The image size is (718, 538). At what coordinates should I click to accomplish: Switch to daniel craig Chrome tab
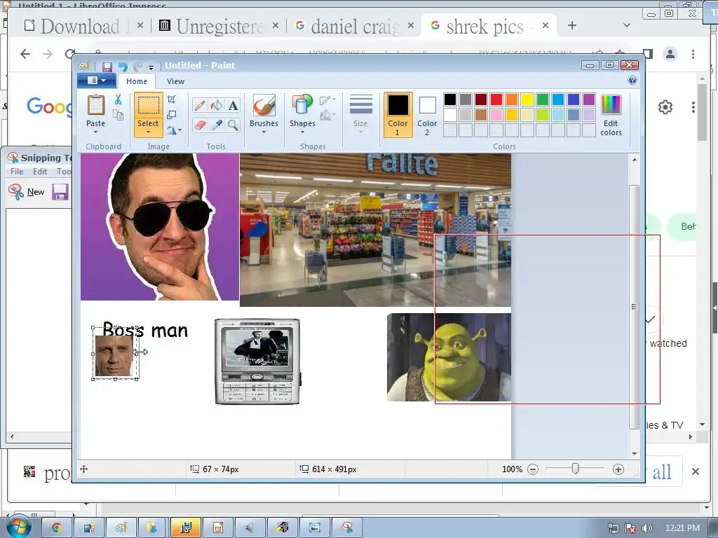pyautogui.click(x=355, y=27)
